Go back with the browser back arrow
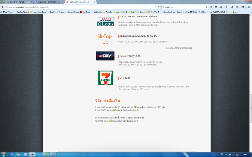This screenshot has height=157, width=252. click(2, 7)
